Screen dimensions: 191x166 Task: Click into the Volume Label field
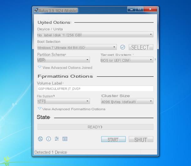[x=95, y=89]
